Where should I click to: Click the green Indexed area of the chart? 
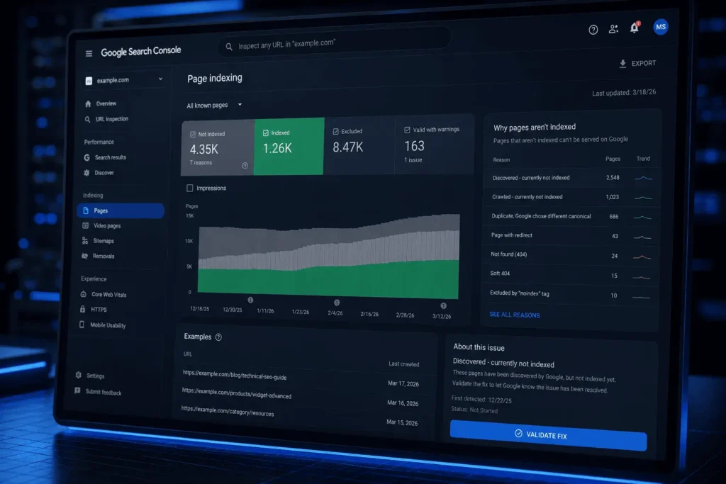click(x=329, y=280)
